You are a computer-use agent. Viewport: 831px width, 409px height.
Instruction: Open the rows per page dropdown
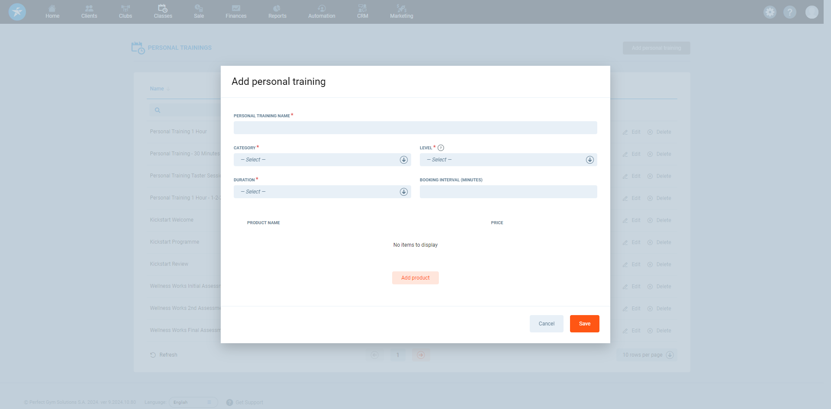(x=647, y=355)
